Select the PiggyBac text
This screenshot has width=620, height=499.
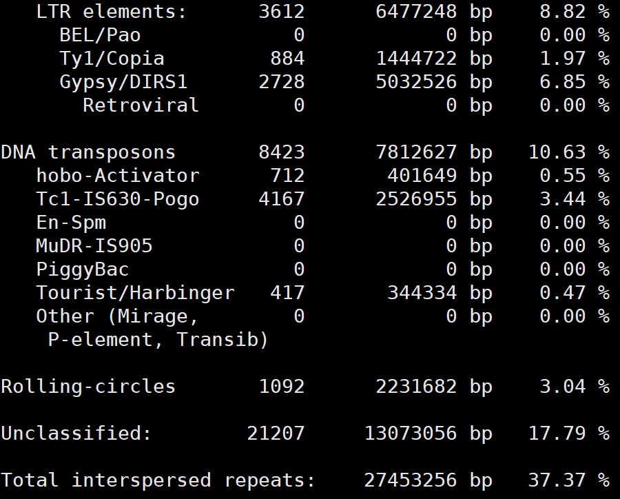(x=83, y=269)
